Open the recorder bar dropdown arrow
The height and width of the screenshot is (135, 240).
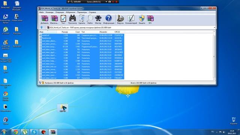tap(106, 1)
